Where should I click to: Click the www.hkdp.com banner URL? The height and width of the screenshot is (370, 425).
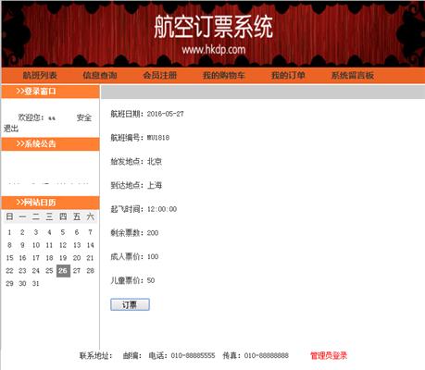[x=214, y=49]
